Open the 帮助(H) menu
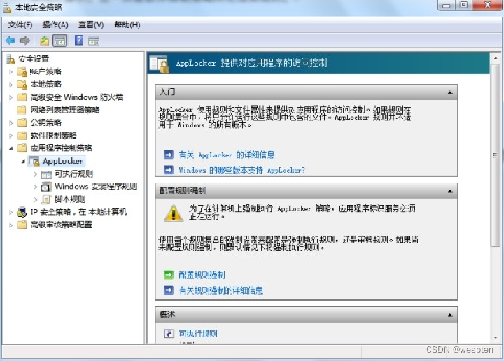Viewport: 504px width, 361px height. pos(127,24)
